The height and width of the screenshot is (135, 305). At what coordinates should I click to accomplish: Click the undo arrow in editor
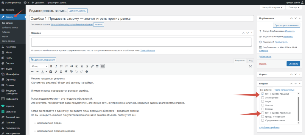[x=77, y=72]
